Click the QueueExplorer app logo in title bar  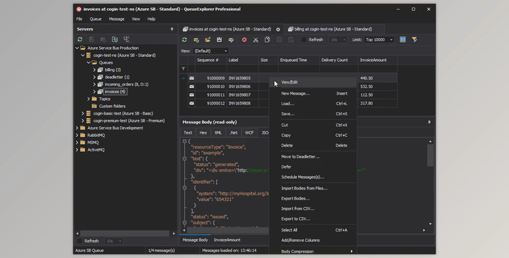(x=79, y=9)
